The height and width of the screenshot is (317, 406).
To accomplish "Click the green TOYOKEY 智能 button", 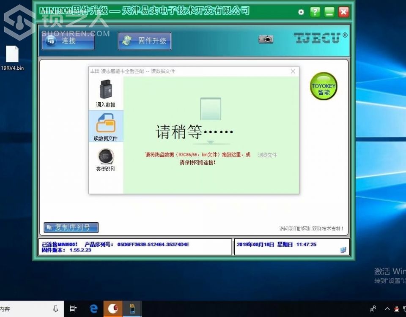I will coord(324,86).
